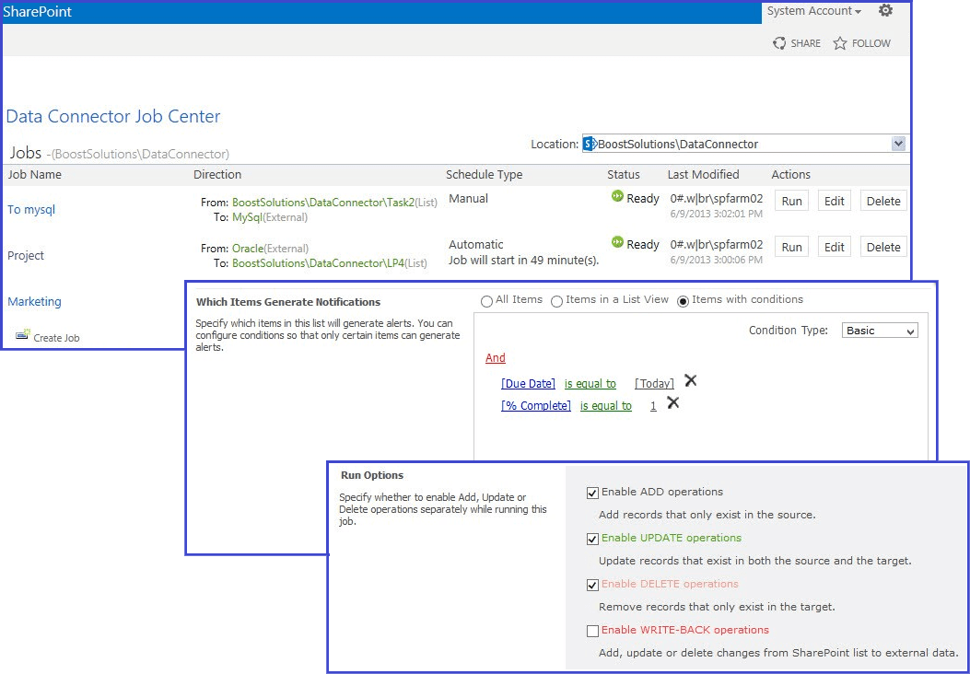Run the Project job
Screen dimensions: 970x674
(791, 247)
